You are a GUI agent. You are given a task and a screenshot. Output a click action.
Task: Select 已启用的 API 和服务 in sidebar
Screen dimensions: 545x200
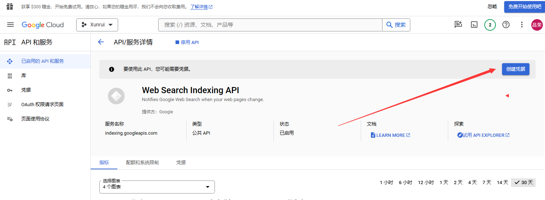(x=45, y=61)
